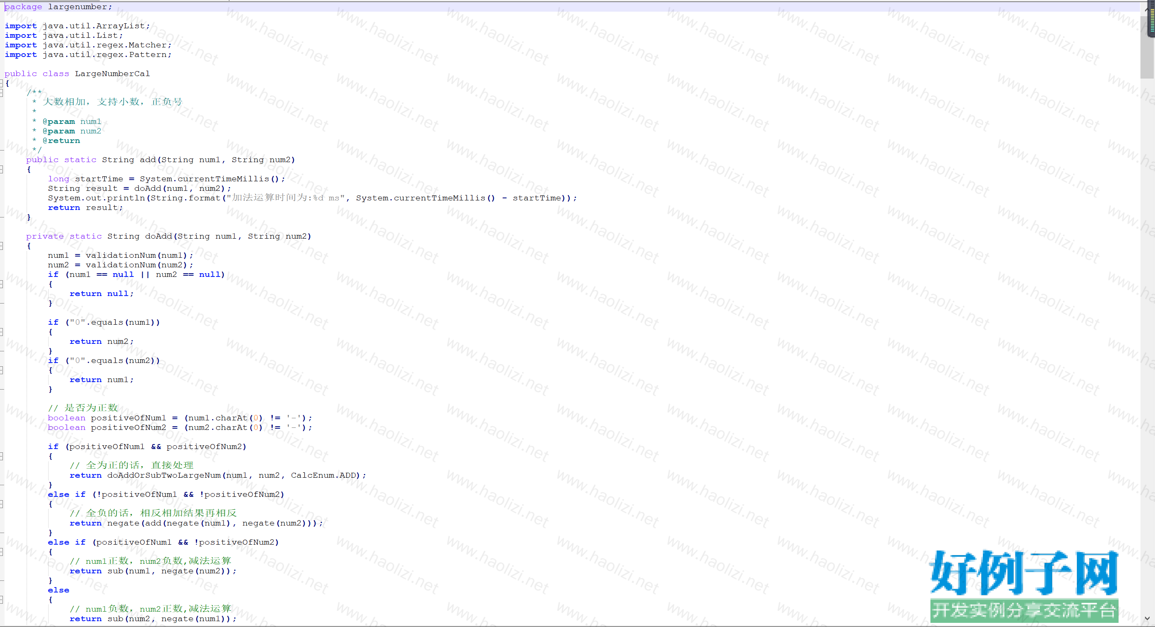
Task: Fold the positiveOfNum1 && positiveOfNum2 if-block
Action: 2,457
